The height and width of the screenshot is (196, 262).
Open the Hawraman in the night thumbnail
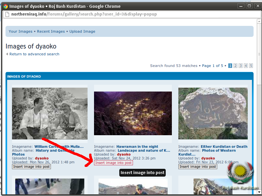(133, 113)
